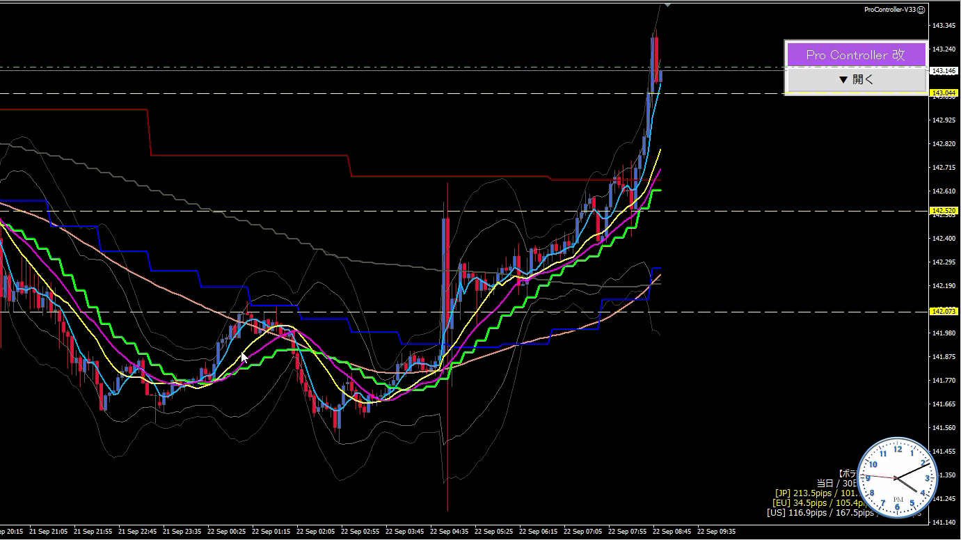This screenshot has width=961, height=540.
Task: Click the analog clock widget
Action: 898,478
